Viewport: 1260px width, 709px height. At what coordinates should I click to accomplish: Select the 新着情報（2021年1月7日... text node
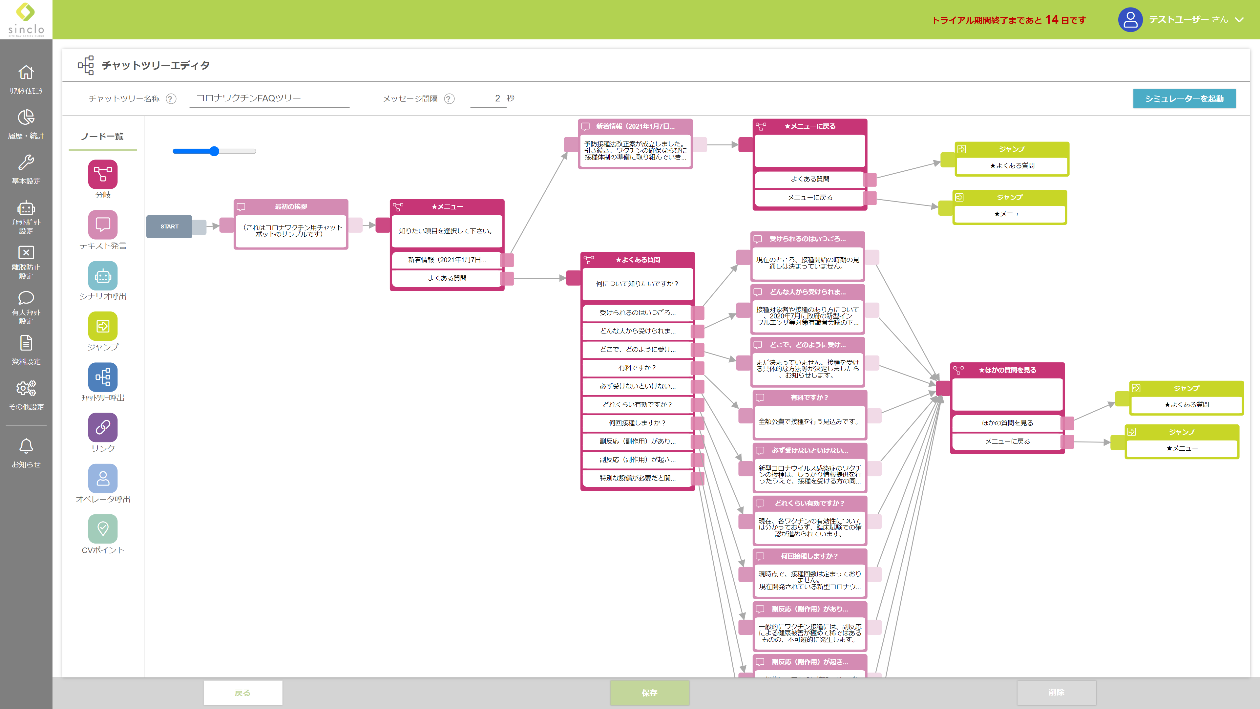(635, 144)
